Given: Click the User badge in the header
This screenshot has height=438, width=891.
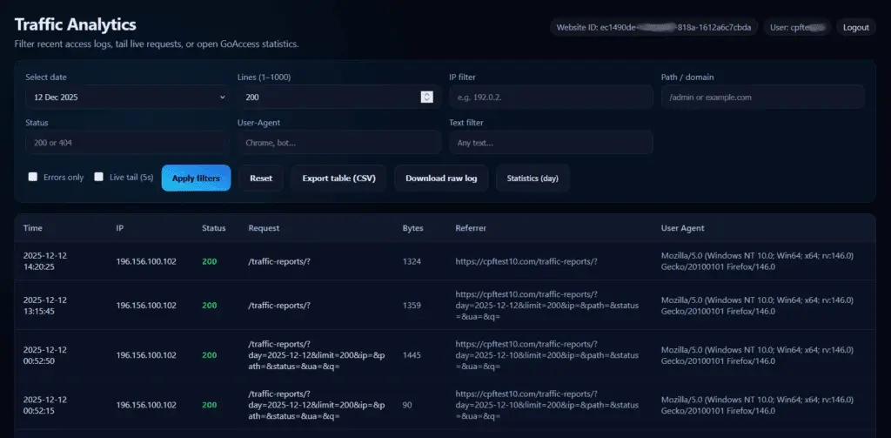Looking at the screenshot, I should click(797, 27).
